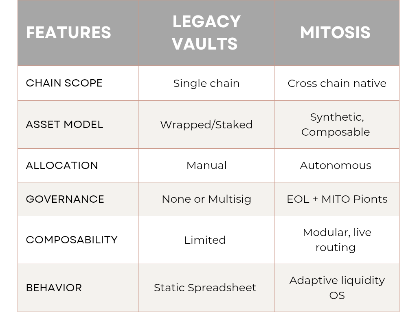Select the None or Multisig cell
Image resolution: width=417 pixels, height=312 pixels.
point(206,199)
